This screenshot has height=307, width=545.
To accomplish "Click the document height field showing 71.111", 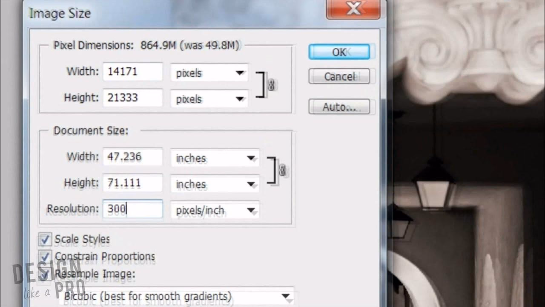I will click(x=133, y=183).
